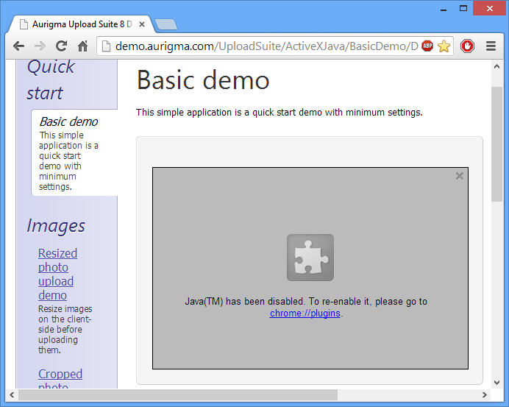Go to the Home page icon
This screenshot has height=407, width=509.
pyautogui.click(x=83, y=46)
